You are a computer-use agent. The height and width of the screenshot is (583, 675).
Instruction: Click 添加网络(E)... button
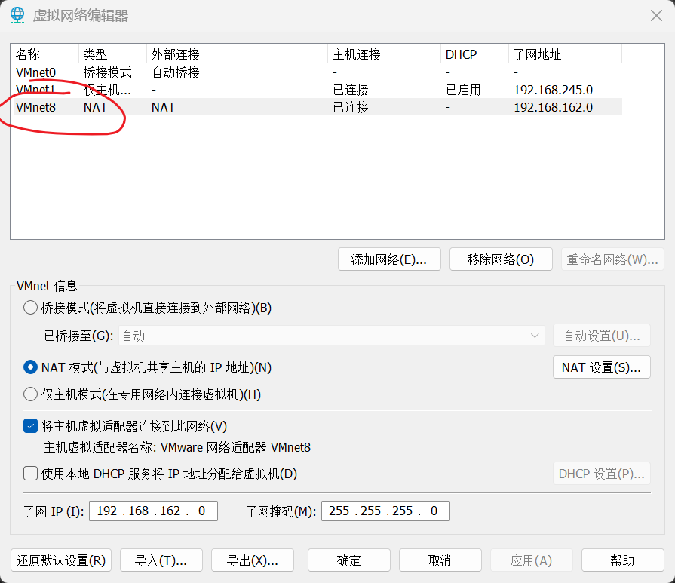point(389,259)
